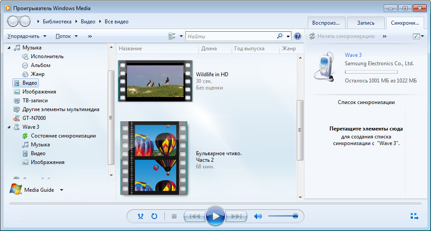This screenshot has width=431, height=231.
Task: Toggle repeat playback mode
Action: click(x=154, y=216)
